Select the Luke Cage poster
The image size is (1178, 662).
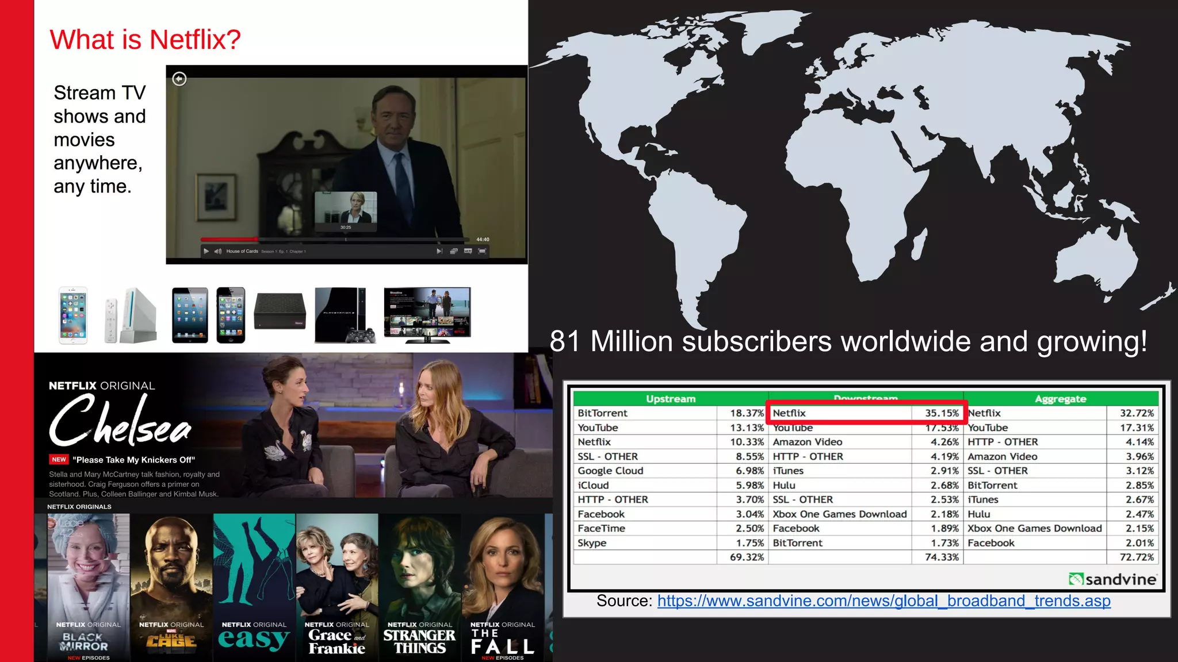pyautogui.click(x=171, y=586)
